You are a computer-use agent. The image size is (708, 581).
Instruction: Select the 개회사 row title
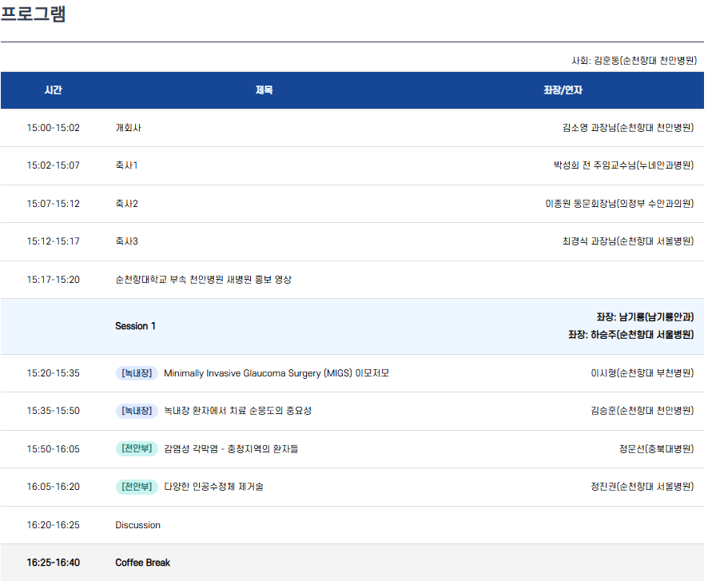pyautogui.click(x=128, y=128)
